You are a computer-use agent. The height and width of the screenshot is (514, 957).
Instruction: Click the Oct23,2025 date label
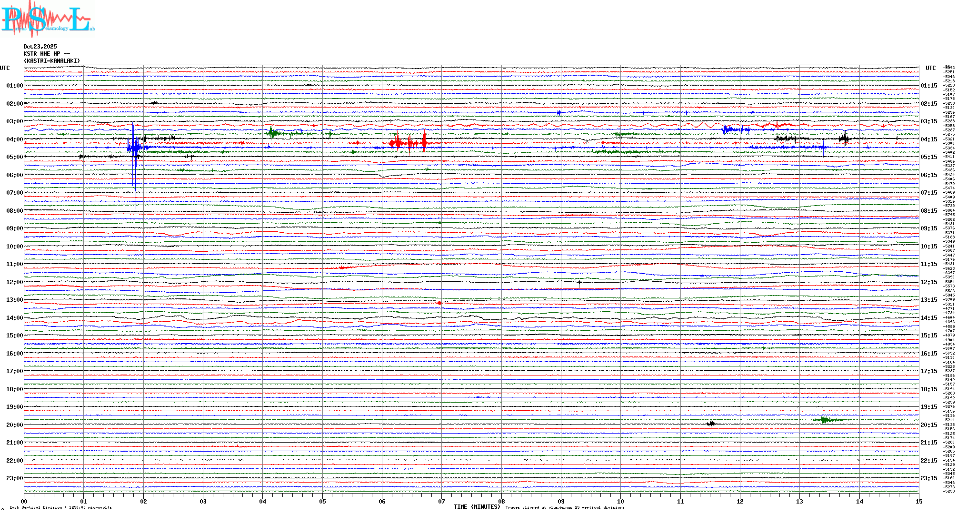coord(40,47)
